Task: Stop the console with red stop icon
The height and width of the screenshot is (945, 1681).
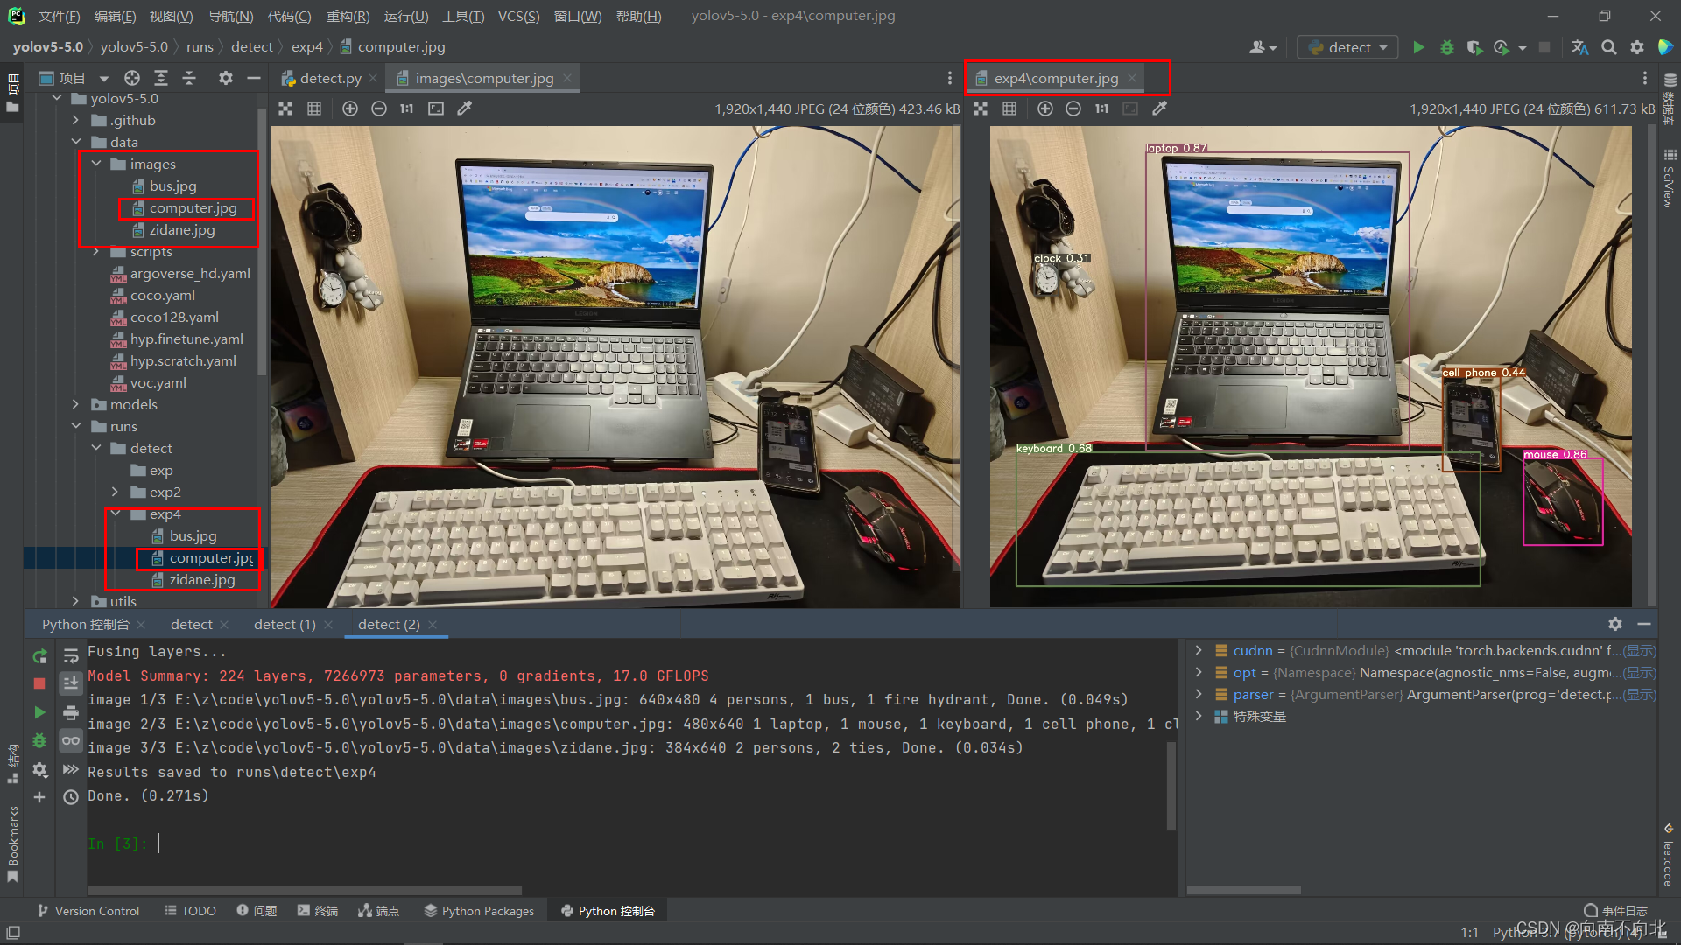Action: 39,683
